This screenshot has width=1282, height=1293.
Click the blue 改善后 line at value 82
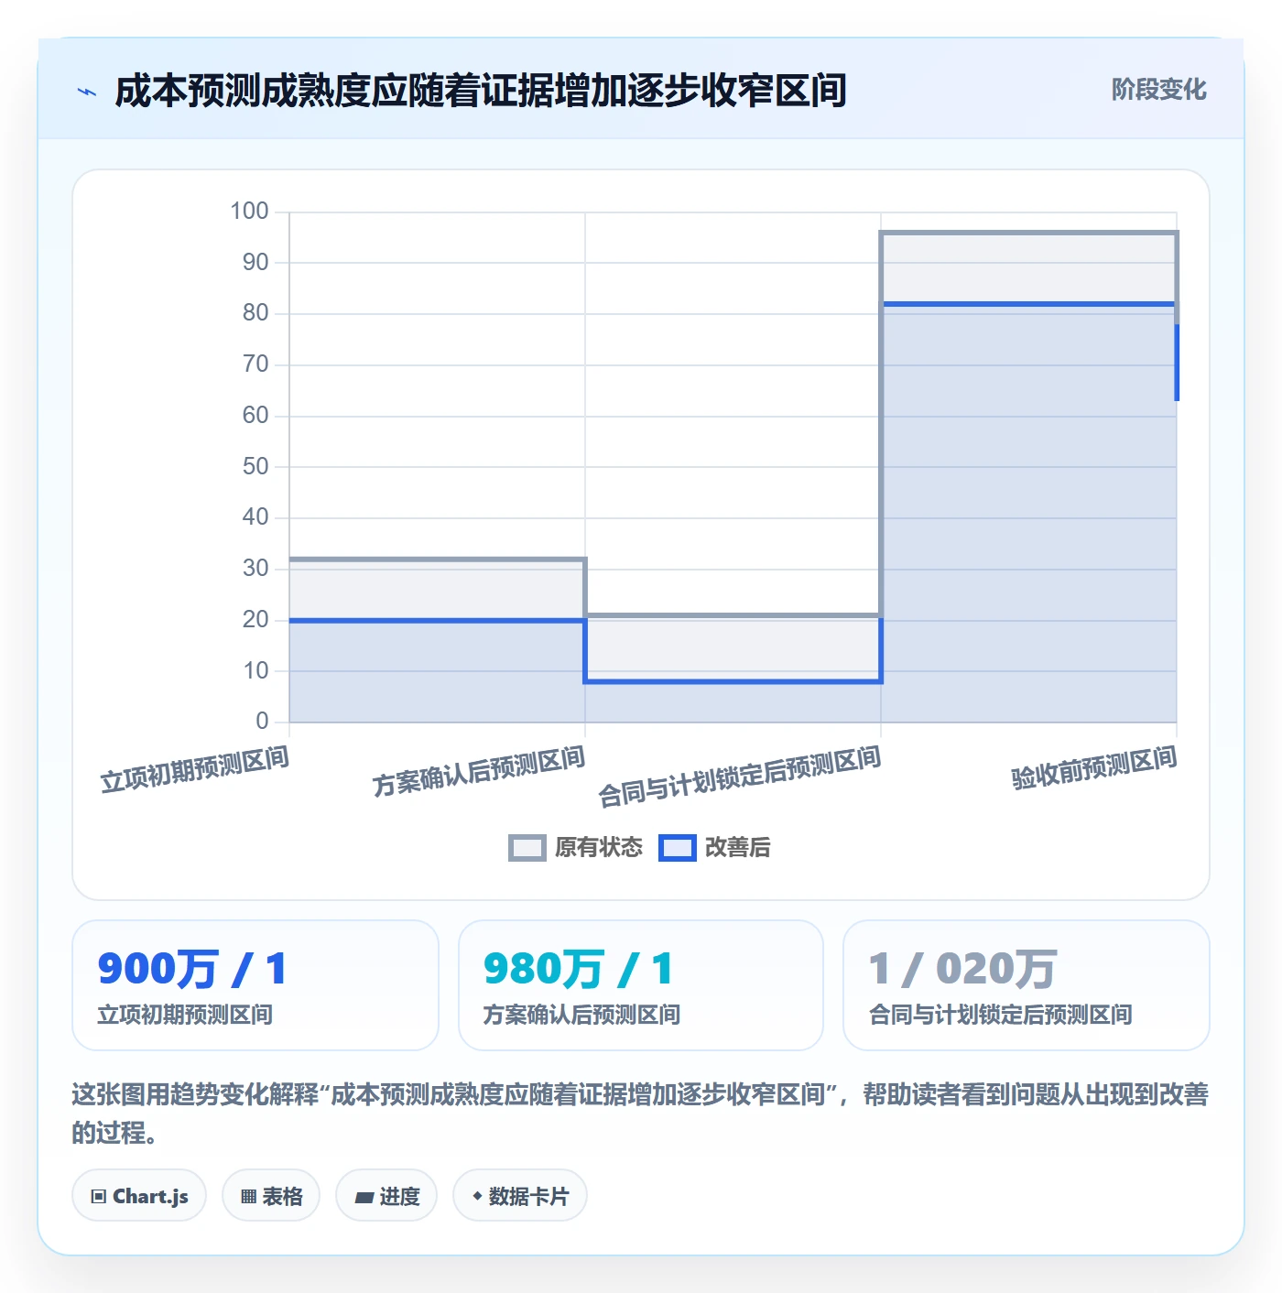click(x=1029, y=304)
